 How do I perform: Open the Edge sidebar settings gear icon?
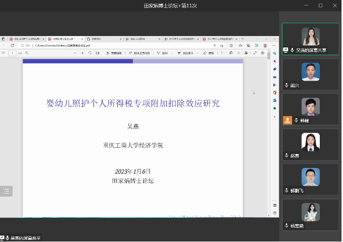coord(274,213)
